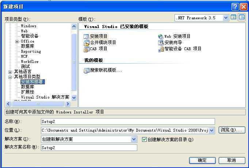Screen dimensions: 249x168
Task: Select 扩展性 in project types tree
Action: tap(27, 92)
